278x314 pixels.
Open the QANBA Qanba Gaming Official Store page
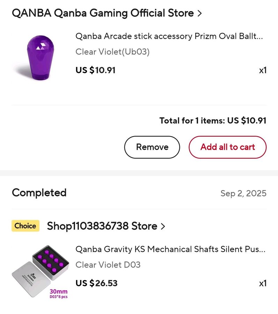102,14
